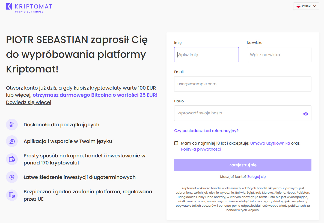Select the Email input field

coord(243,84)
